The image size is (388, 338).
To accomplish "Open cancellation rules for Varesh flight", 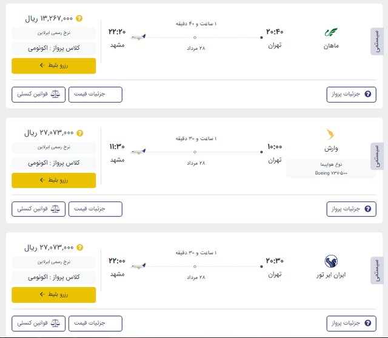I will pos(38,209).
